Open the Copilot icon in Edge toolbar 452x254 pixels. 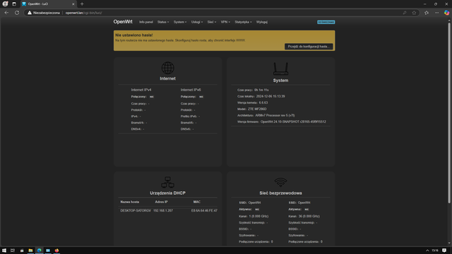[x=446, y=13]
